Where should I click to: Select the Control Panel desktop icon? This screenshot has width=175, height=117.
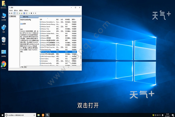4,53
